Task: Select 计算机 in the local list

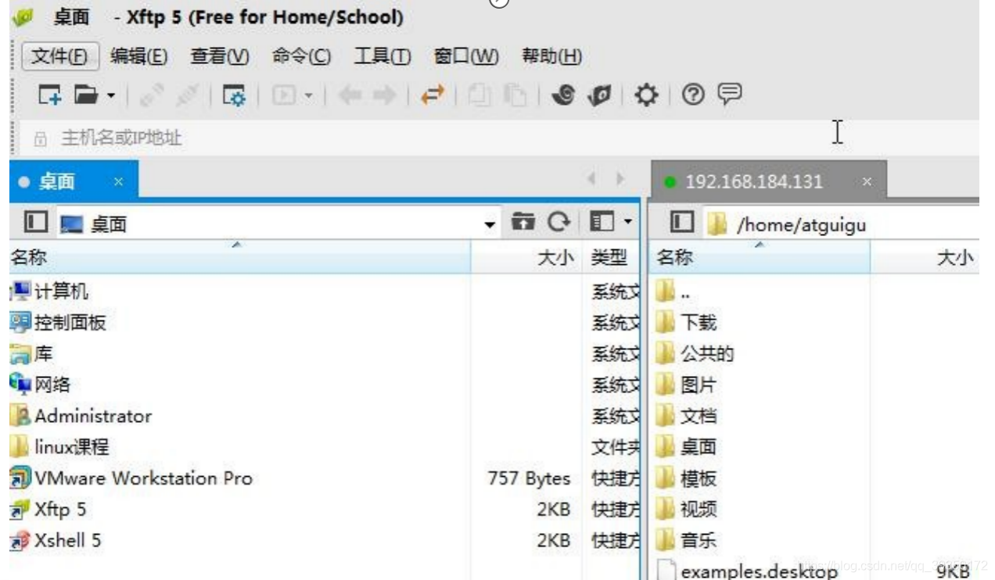Action: [49, 292]
